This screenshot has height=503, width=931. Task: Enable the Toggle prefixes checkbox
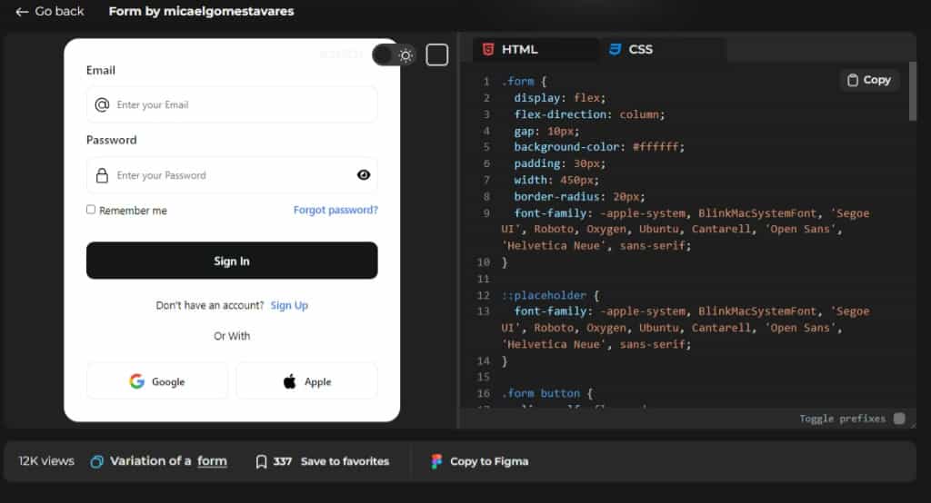pos(898,419)
